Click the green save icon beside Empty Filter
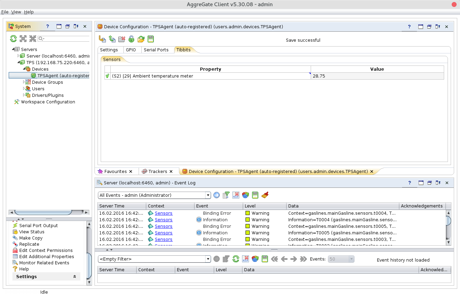Image resolution: width=460 pixels, height=295 pixels. 265,259
